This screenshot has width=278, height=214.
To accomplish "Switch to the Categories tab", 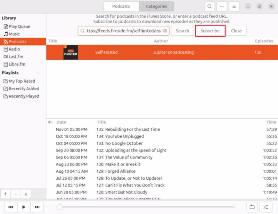I will click(x=156, y=6).
